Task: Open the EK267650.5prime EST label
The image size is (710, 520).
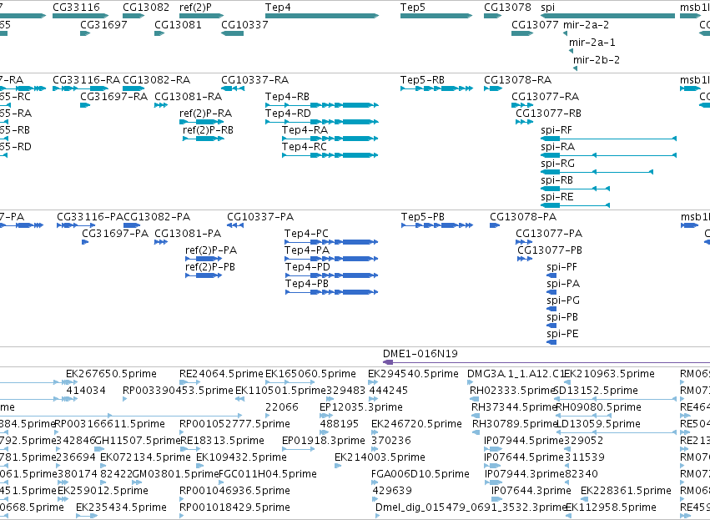Action: pyautogui.click(x=112, y=374)
